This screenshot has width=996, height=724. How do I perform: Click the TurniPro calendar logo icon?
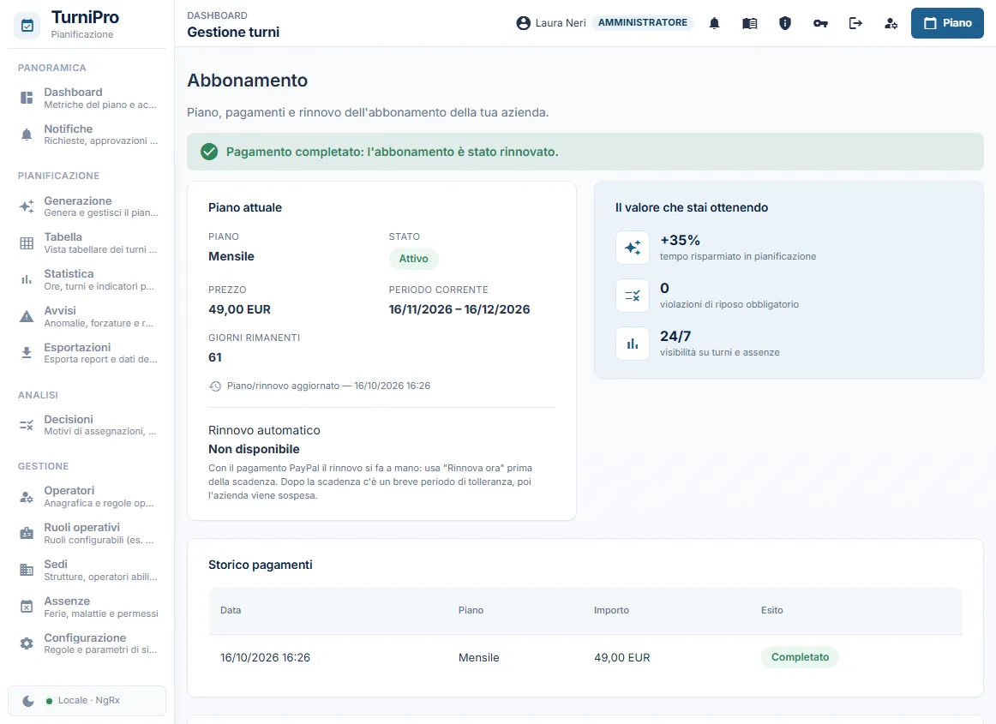pos(27,26)
